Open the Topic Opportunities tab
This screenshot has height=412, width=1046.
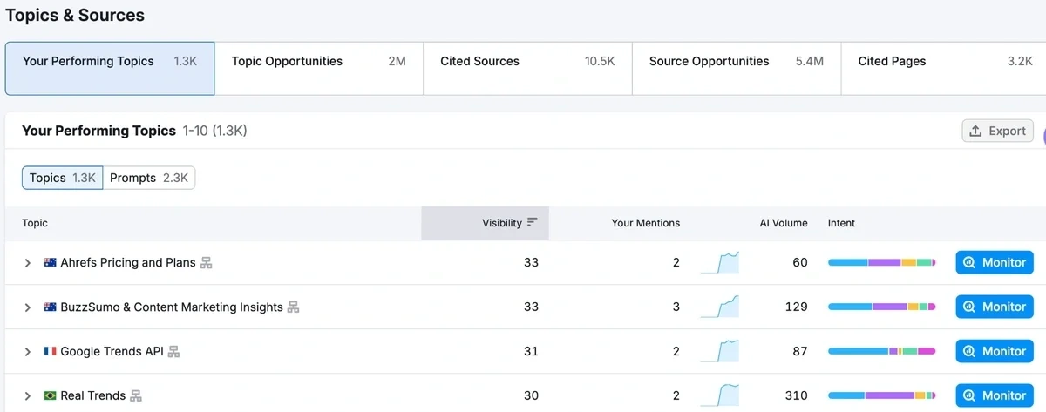pos(318,62)
